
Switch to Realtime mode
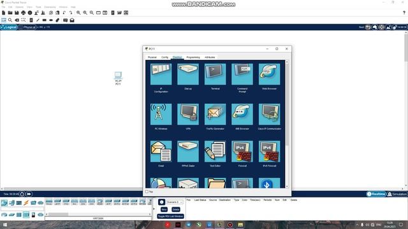pyautogui.click(x=376, y=194)
